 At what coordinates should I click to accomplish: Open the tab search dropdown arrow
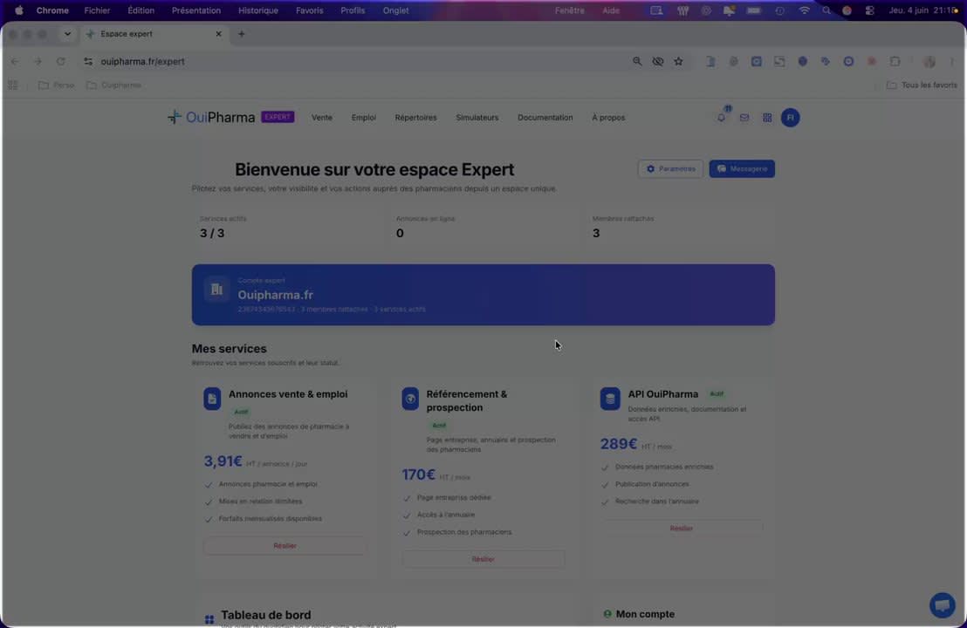pyautogui.click(x=67, y=34)
